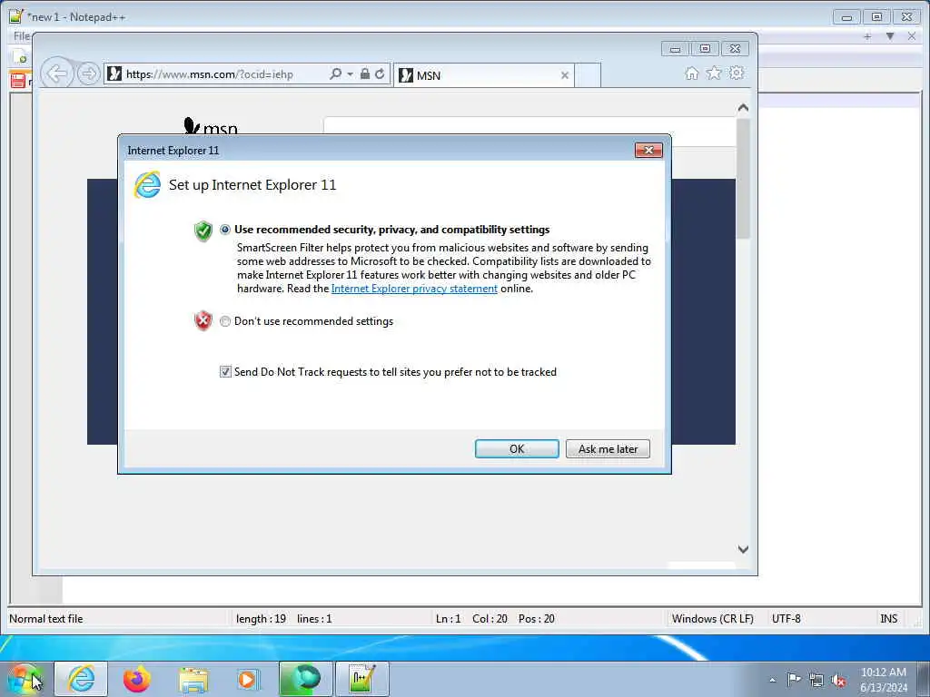Open favorites star in Internet Explorer
The width and height of the screenshot is (930, 697).
(x=714, y=73)
